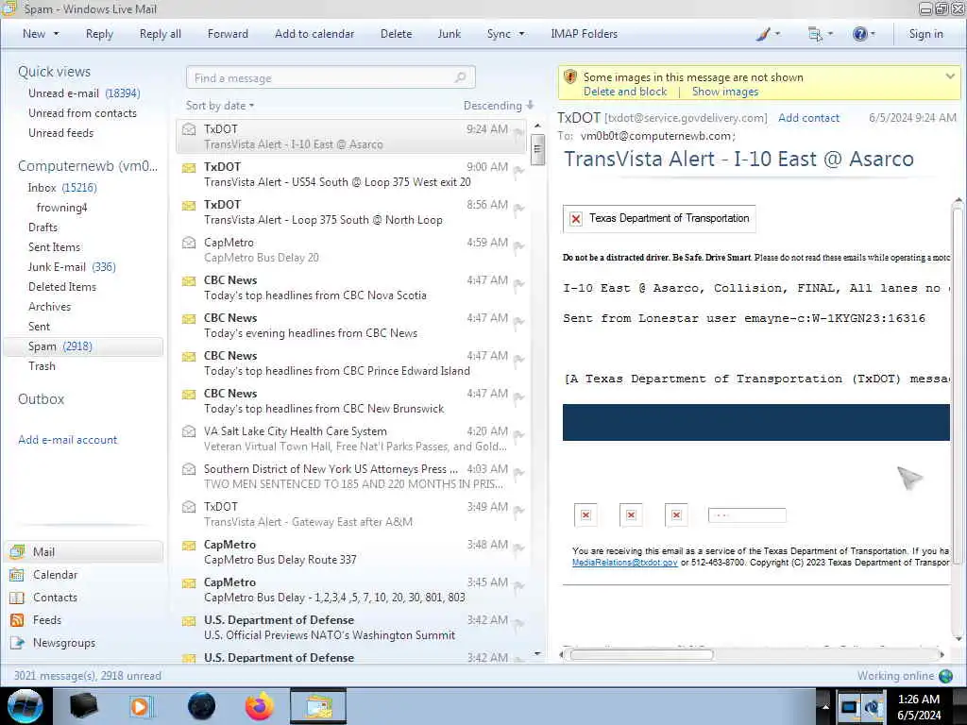The height and width of the screenshot is (725, 967).
Task: Click read envelope icon for CapMetro Bus Delay 20
Action: (x=189, y=243)
